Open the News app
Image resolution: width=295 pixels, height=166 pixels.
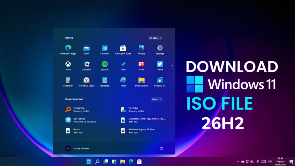(x=141, y=66)
